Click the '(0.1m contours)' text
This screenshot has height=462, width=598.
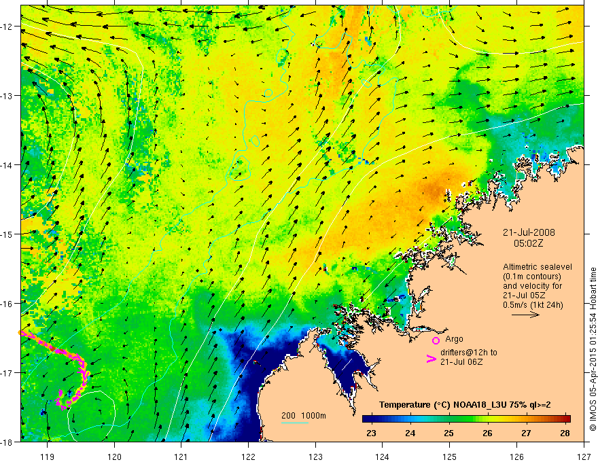click(x=532, y=277)
